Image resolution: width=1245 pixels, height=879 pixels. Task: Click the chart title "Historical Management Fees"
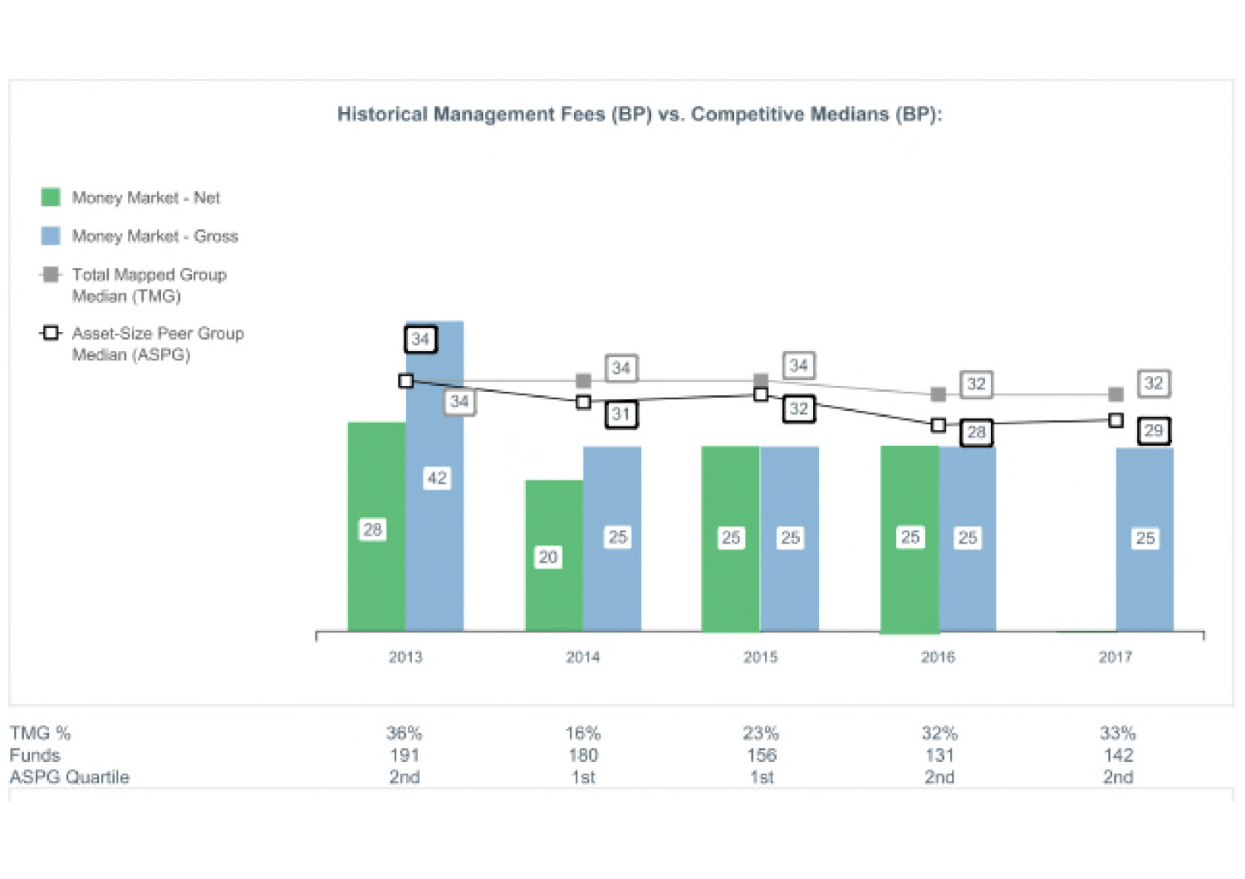639,115
